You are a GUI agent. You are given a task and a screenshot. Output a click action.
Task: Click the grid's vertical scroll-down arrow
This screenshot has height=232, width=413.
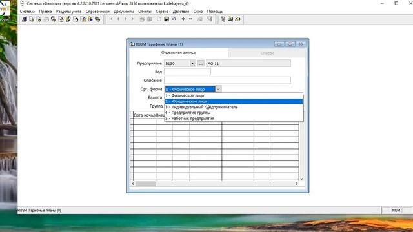point(302,179)
